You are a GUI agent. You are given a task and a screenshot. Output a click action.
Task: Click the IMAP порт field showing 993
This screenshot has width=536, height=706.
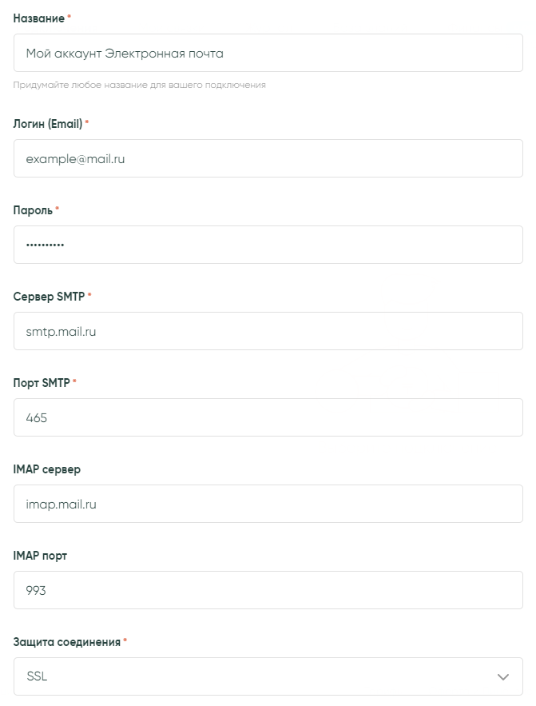pos(268,591)
